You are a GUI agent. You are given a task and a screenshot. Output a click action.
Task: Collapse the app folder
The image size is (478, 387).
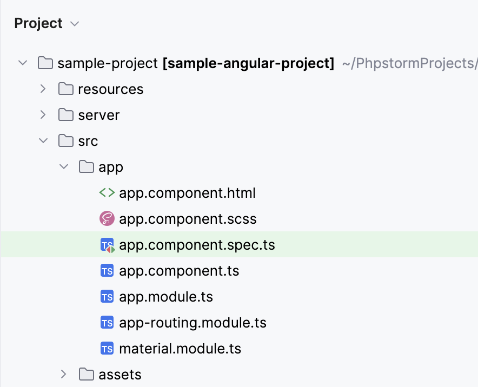tap(64, 167)
